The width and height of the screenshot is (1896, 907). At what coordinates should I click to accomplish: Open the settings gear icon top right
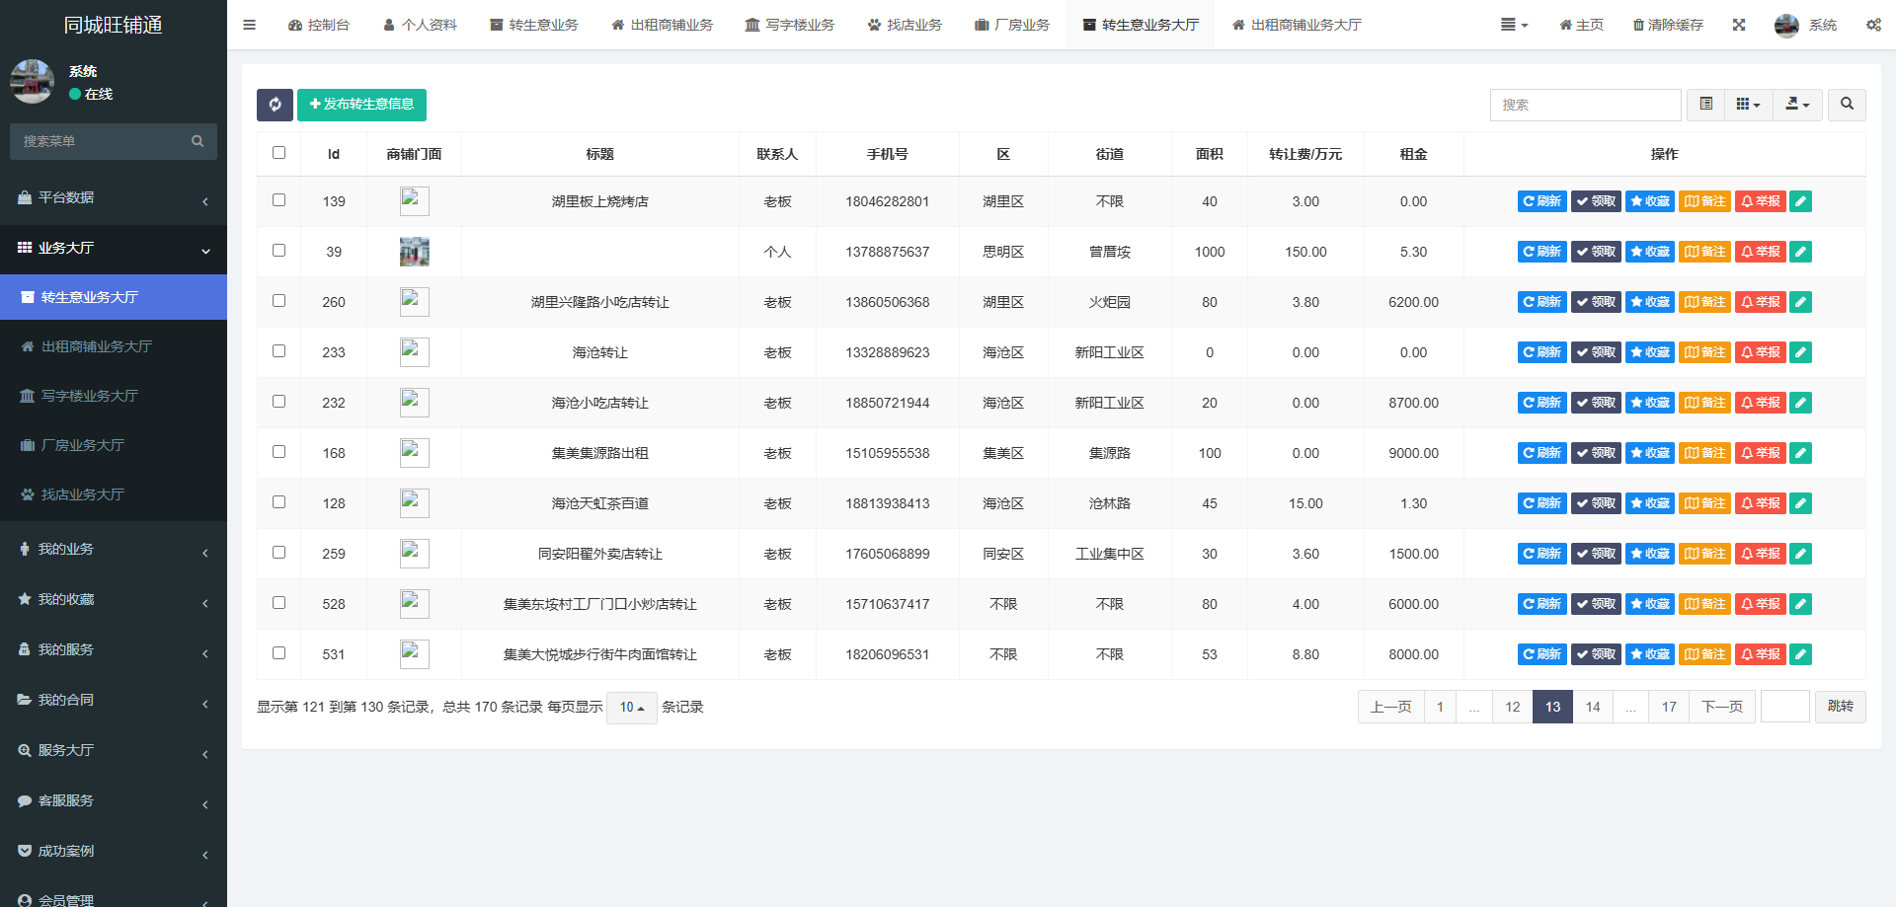tap(1873, 25)
